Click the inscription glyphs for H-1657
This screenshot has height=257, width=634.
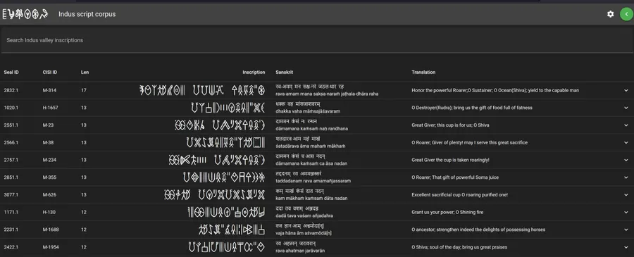pyautogui.click(x=228, y=108)
